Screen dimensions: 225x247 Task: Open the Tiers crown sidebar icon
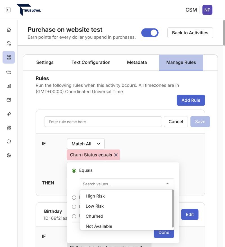click(x=9, y=72)
